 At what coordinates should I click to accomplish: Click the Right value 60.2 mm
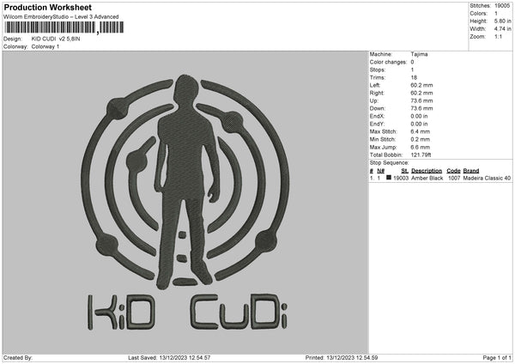pos(421,93)
